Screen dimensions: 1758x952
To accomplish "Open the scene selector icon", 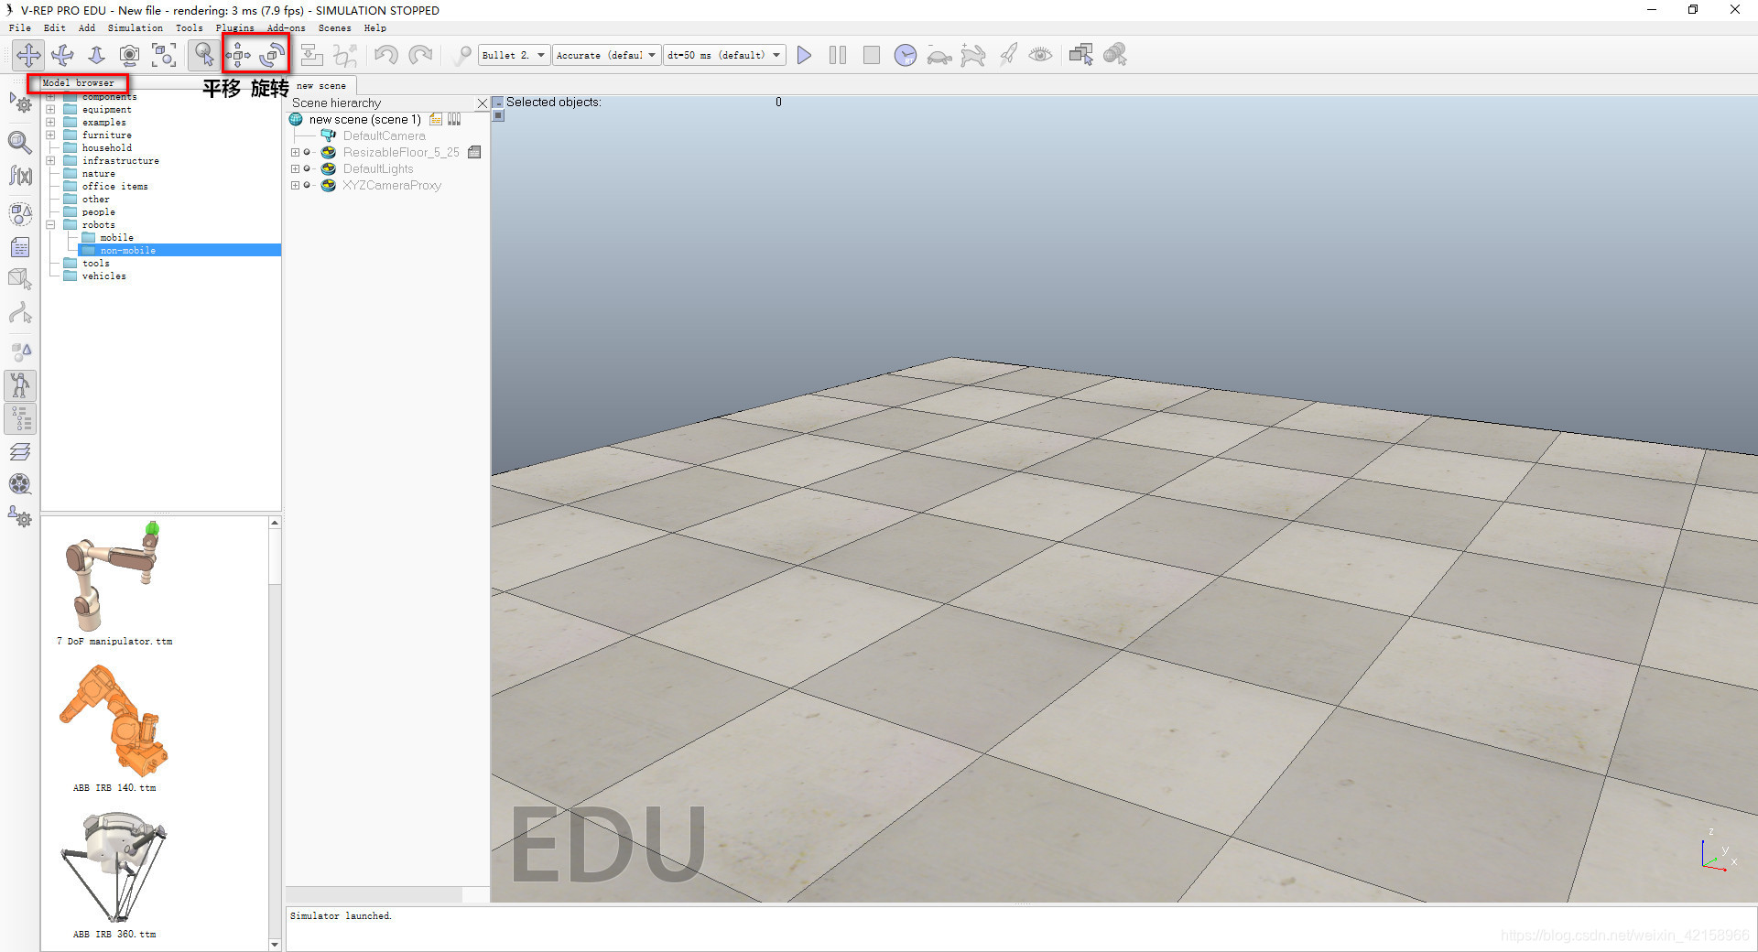I will tap(1114, 55).
